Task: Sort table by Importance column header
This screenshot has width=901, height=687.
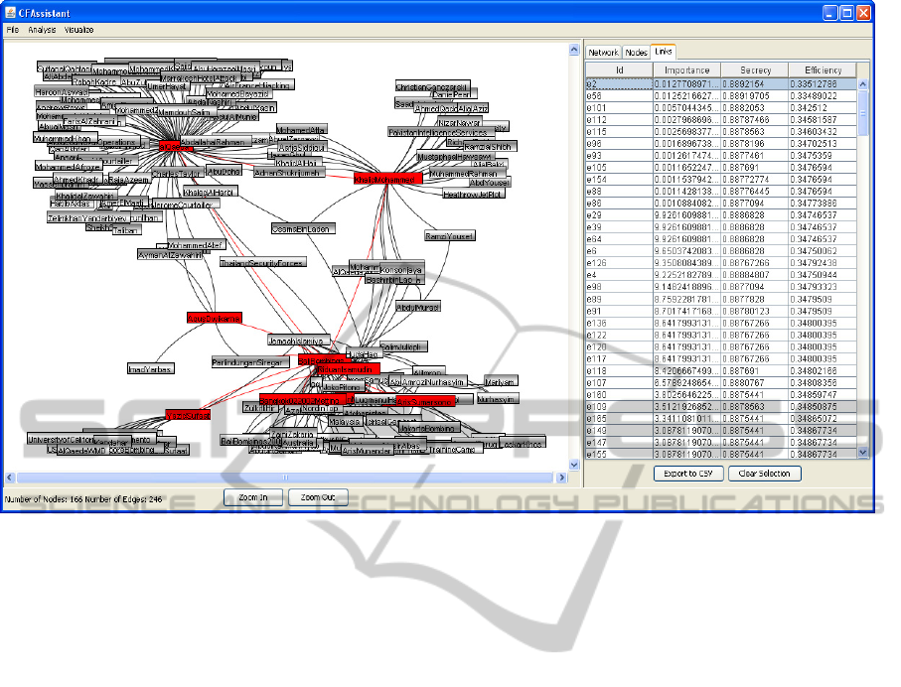Action: tap(686, 70)
